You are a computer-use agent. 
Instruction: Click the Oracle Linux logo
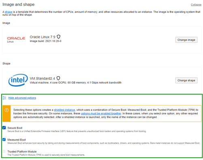point(16,40)
